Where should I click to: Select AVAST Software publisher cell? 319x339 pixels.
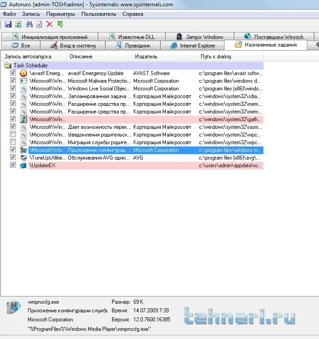[x=151, y=73]
